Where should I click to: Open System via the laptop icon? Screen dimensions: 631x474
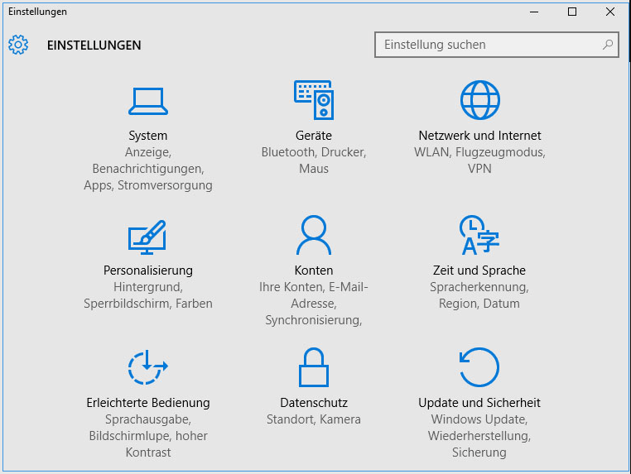point(148,101)
